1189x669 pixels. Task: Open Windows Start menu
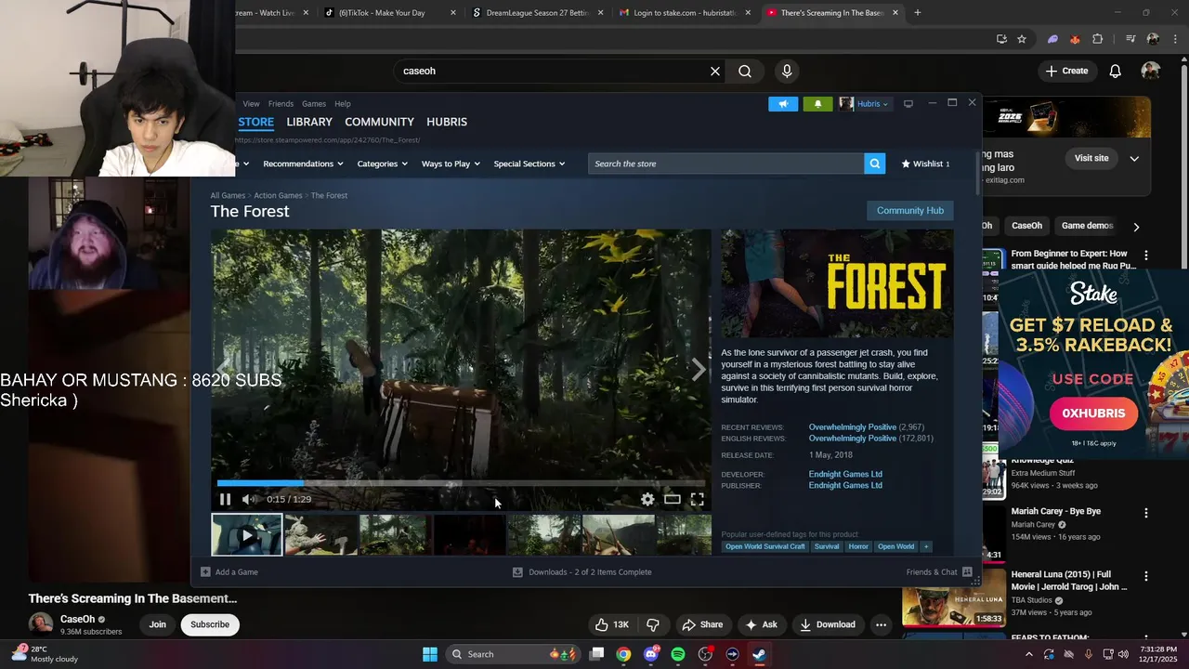[430, 654]
